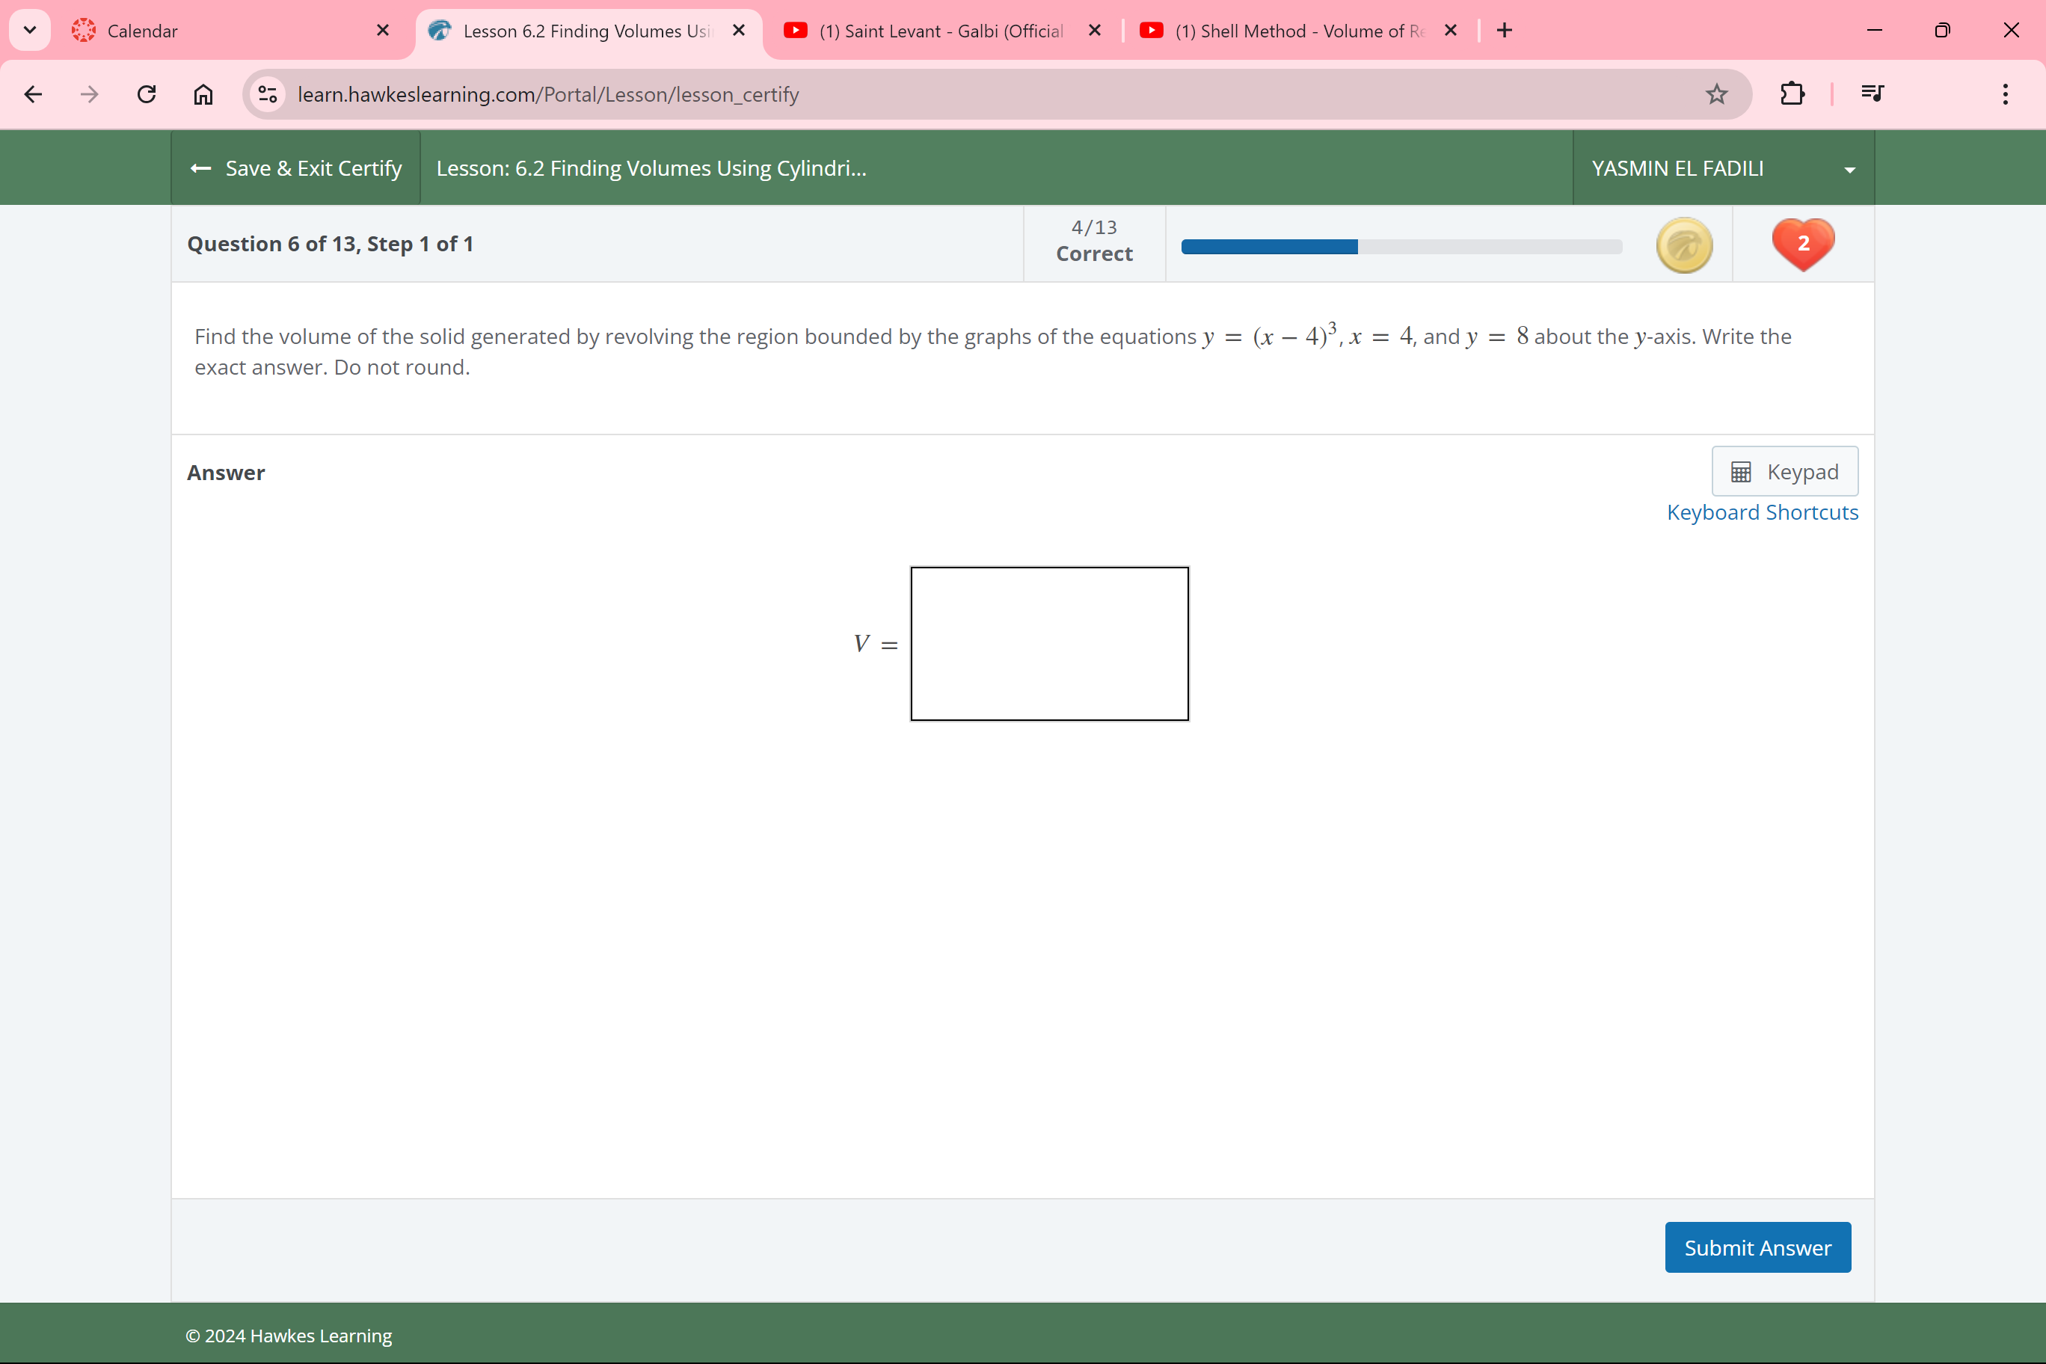Image resolution: width=2046 pixels, height=1364 pixels.
Task: Open Chrome three-dot menu
Action: tap(2005, 94)
